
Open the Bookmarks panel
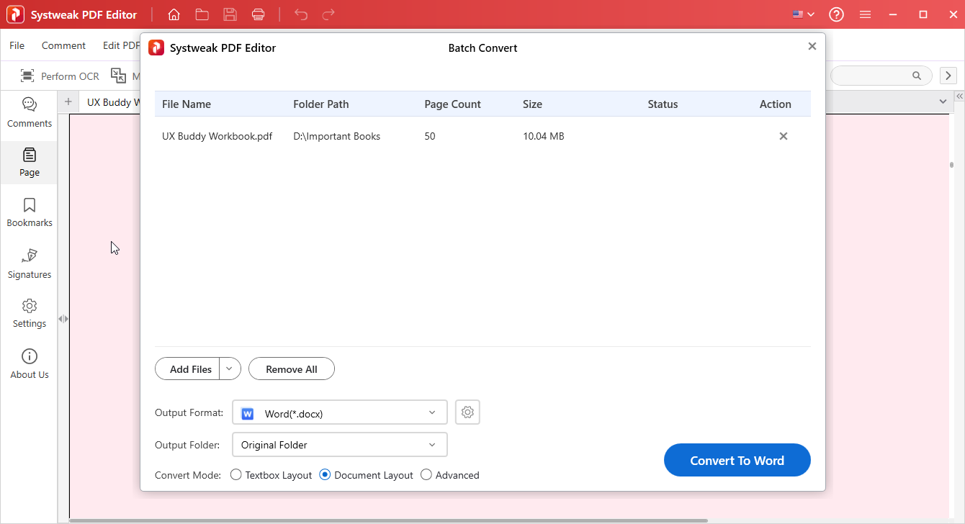(29, 212)
